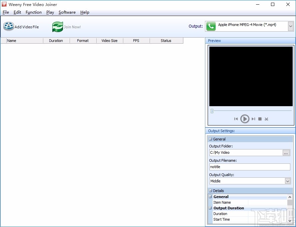Open the Output Quality dropdown
Viewport: 296px width, 227px height.
click(x=288, y=181)
